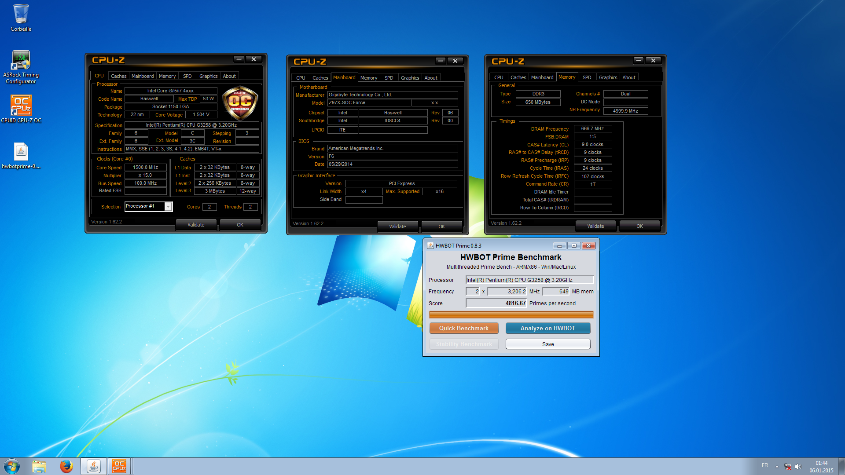845x475 pixels.
Task: Minimize the left CPU-Z window
Action: click(x=239, y=59)
